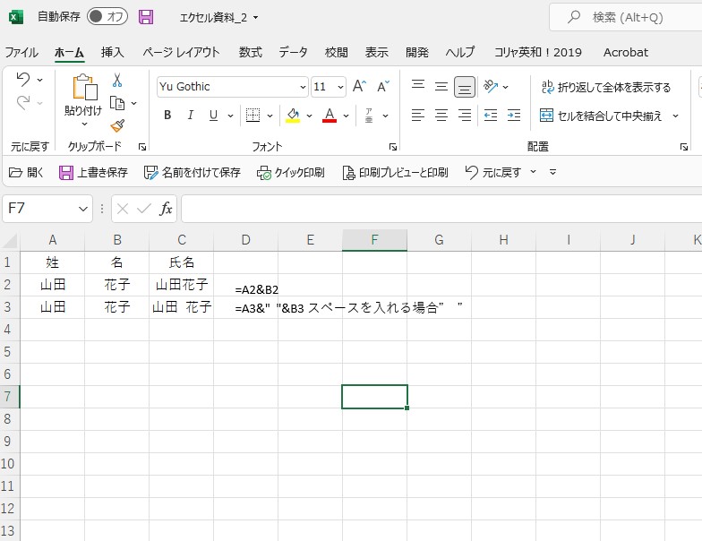Expand the Copy options arrow

pos(133,104)
